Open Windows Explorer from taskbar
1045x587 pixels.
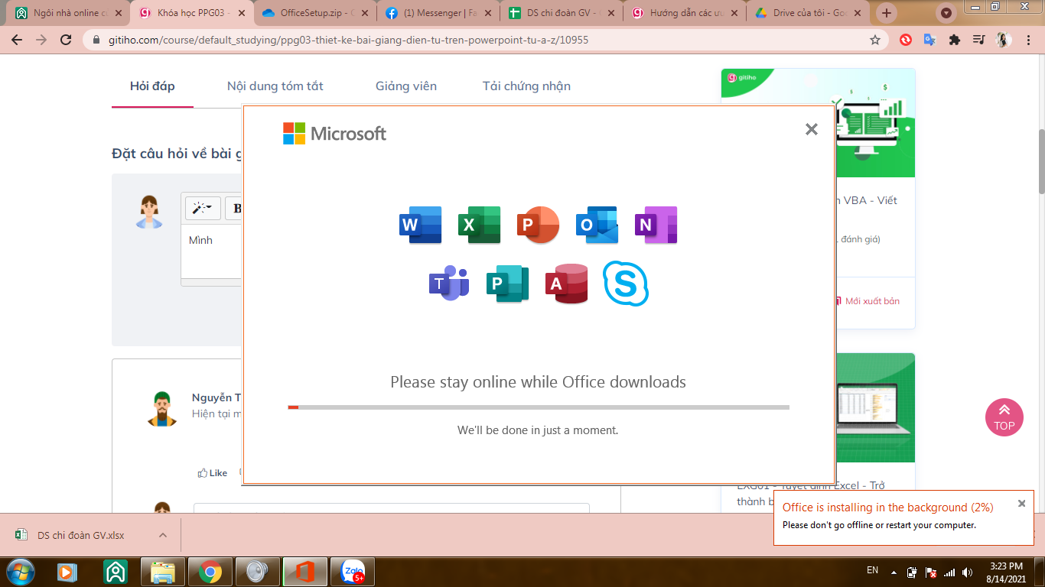(x=163, y=572)
